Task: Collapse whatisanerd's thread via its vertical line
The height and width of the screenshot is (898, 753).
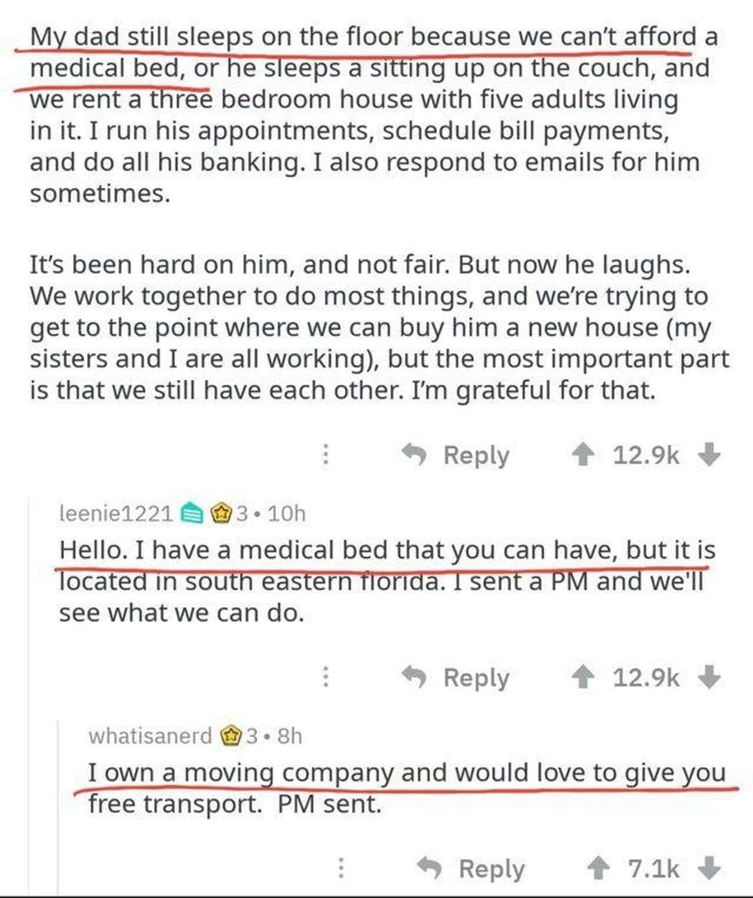Action: [58, 806]
